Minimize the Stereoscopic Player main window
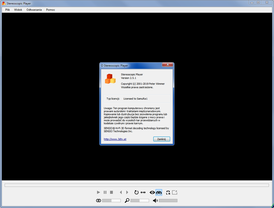The image size is (274, 208). coord(252,2)
